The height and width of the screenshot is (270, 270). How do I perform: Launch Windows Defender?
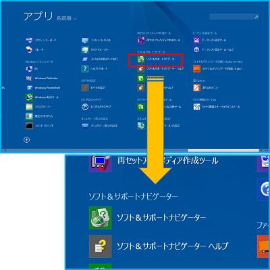42,78
